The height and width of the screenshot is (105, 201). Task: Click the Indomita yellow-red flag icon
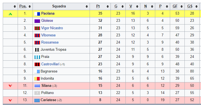point(37,79)
